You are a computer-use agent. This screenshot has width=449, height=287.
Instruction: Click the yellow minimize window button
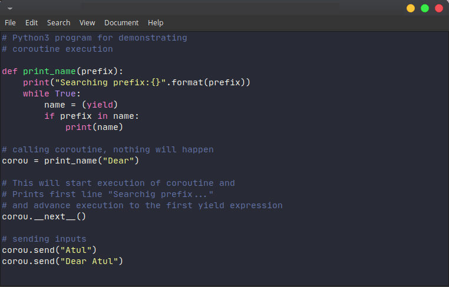pos(411,8)
